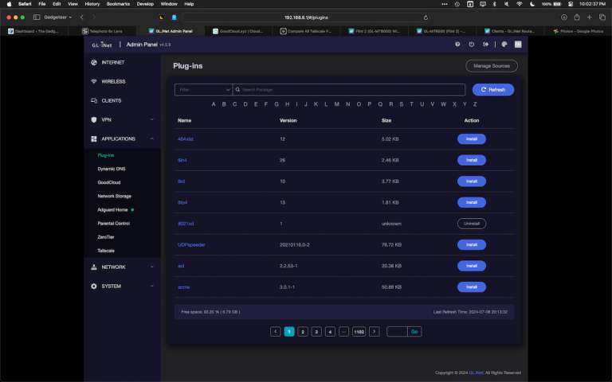612x382 pixels.
Task: Click the power reboot icon in header
Action: (472, 45)
